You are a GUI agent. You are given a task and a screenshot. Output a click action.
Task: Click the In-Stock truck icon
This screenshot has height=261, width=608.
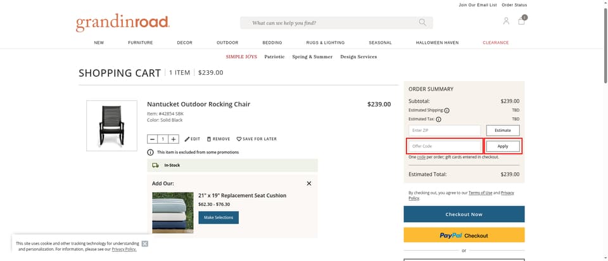[156, 165]
